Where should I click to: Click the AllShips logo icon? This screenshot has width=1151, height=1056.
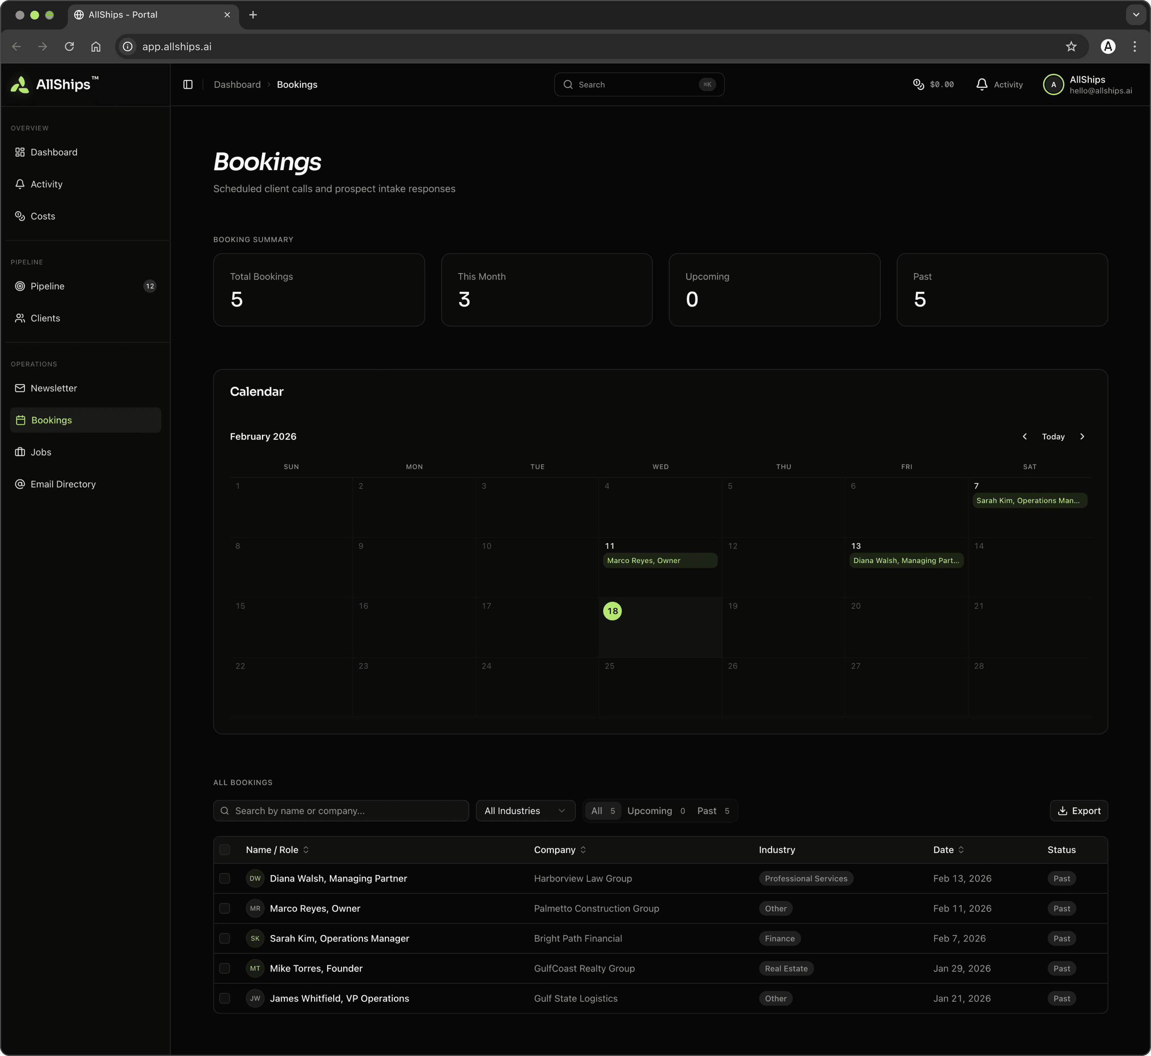point(20,84)
